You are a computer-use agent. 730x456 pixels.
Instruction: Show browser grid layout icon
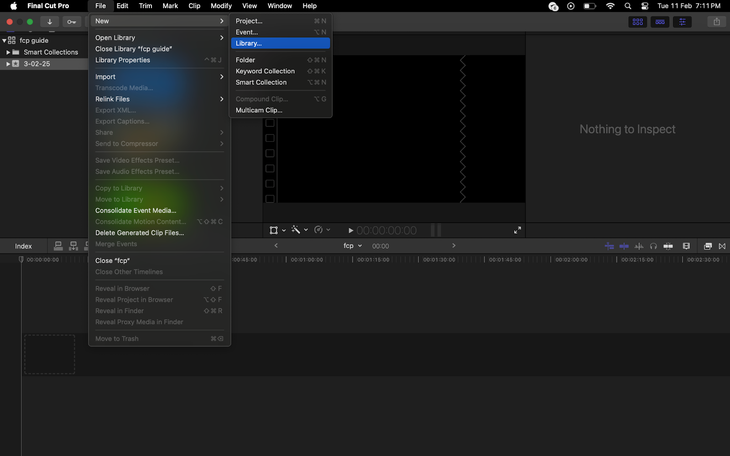(637, 22)
